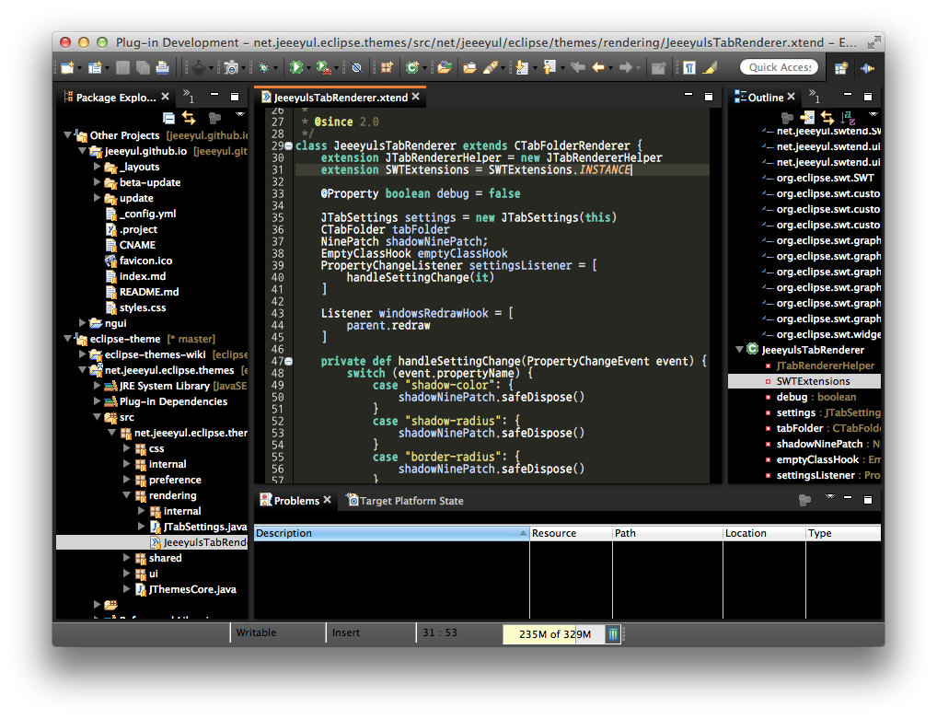Click the Run green play button
Screen dimensions: 937x719
point(295,67)
